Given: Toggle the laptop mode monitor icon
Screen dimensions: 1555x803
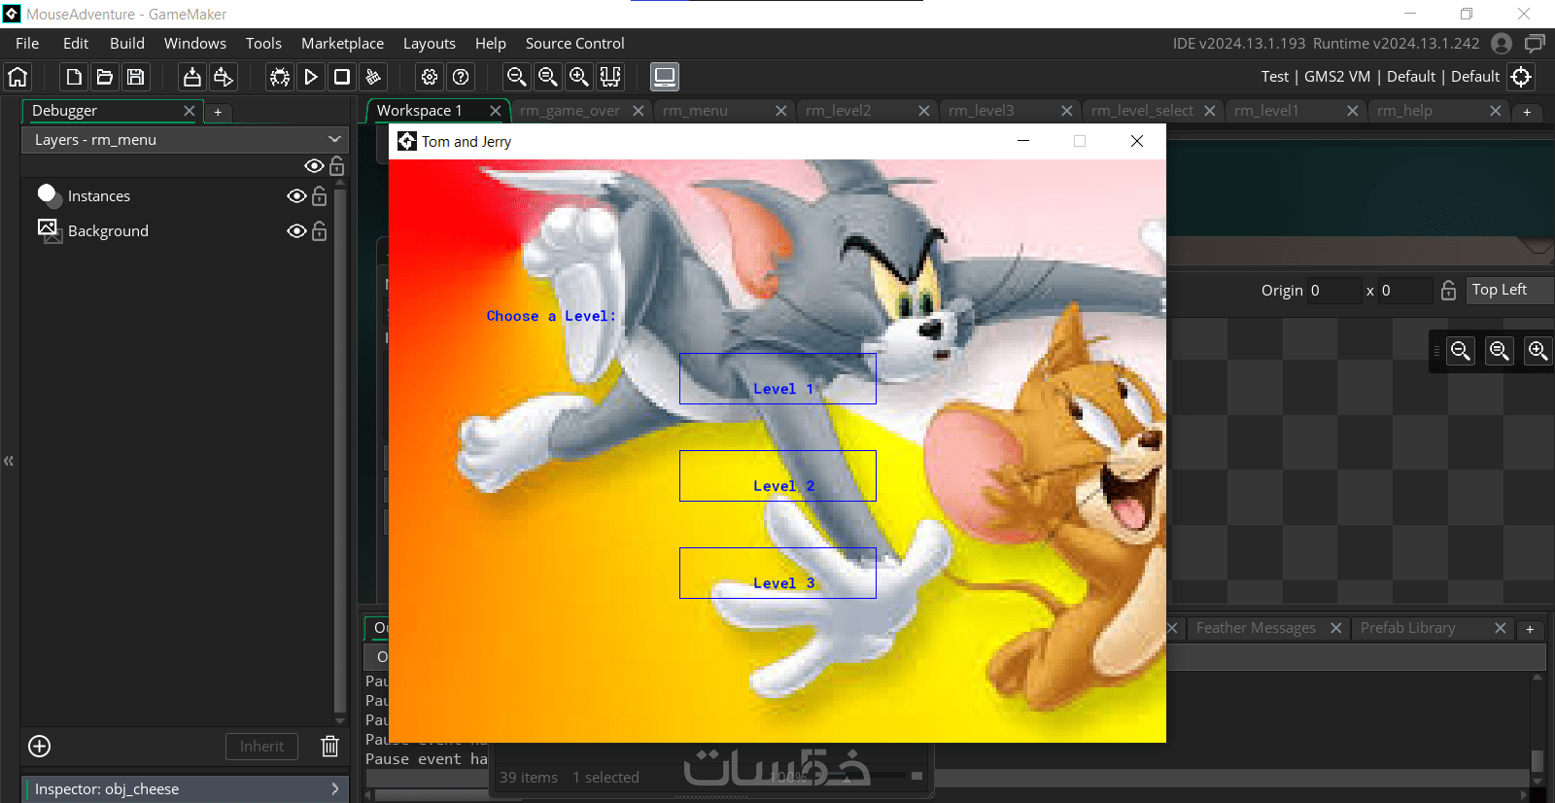Looking at the screenshot, I should [x=665, y=77].
